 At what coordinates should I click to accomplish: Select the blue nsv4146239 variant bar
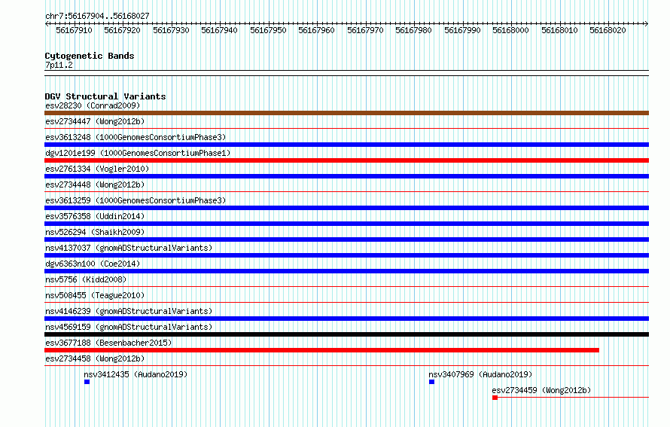pos(346,319)
